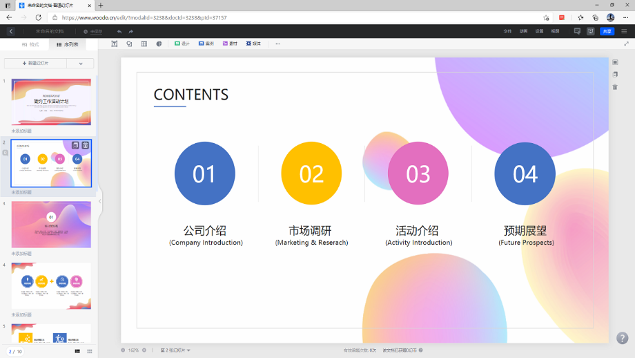Click the help question mark button
Image resolution: width=635 pixels, height=358 pixels.
(622, 338)
